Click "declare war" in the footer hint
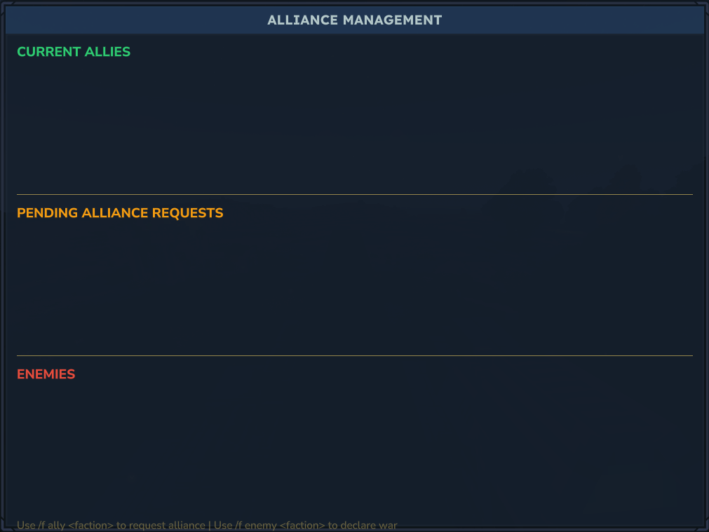This screenshot has height=532, width=709. [x=370, y=526]
